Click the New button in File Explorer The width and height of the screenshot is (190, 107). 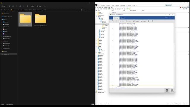coord(4,6)
